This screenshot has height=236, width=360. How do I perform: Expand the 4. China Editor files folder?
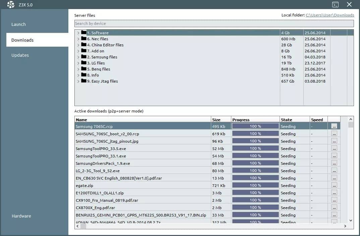pos(78,45)
